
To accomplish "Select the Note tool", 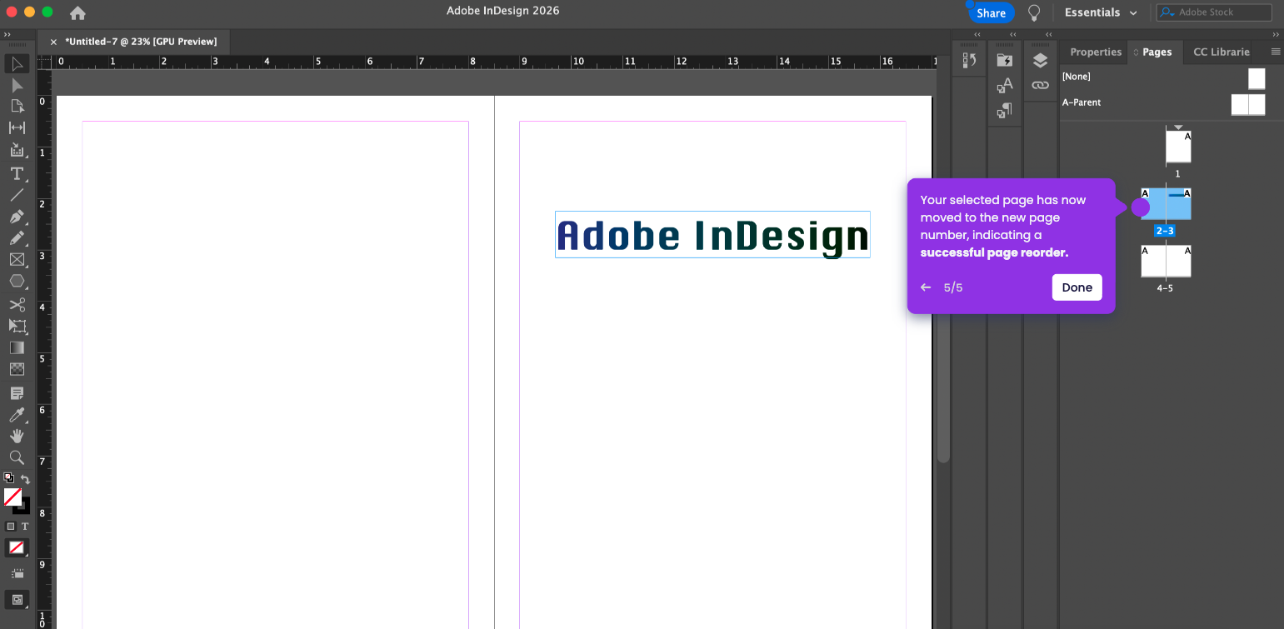I will point(17,392).
